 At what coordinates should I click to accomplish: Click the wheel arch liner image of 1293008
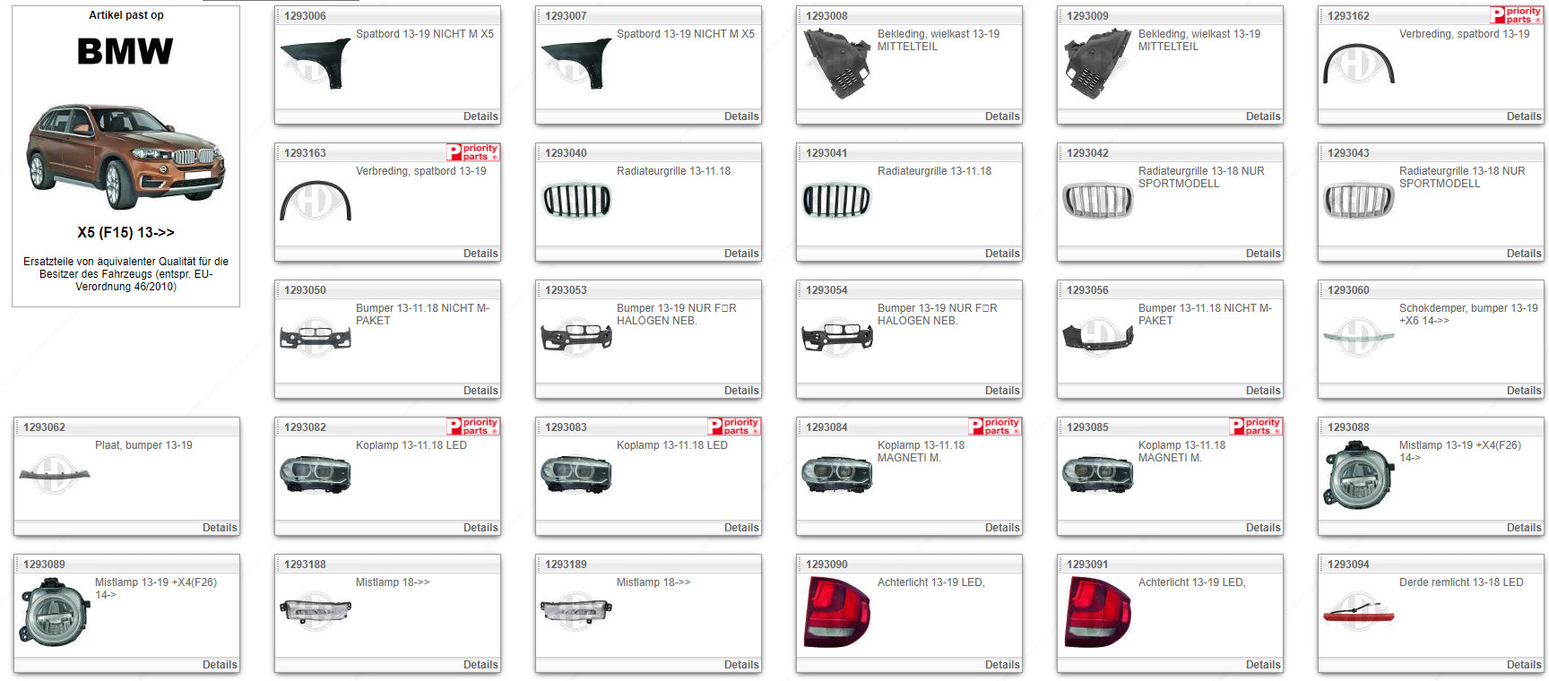pos(837,64)
